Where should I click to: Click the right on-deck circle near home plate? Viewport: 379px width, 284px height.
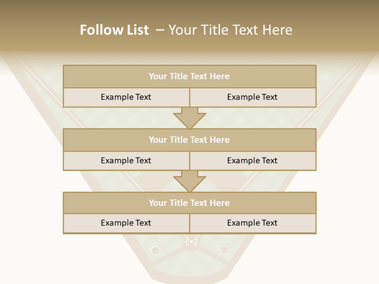coord(224,249)
